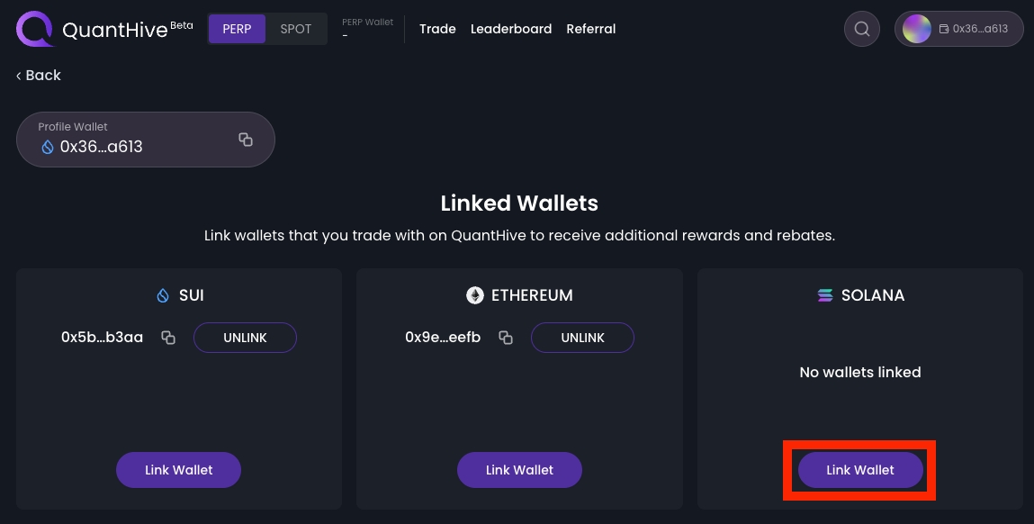Link another SUI wallet

(x=178, y=470)
